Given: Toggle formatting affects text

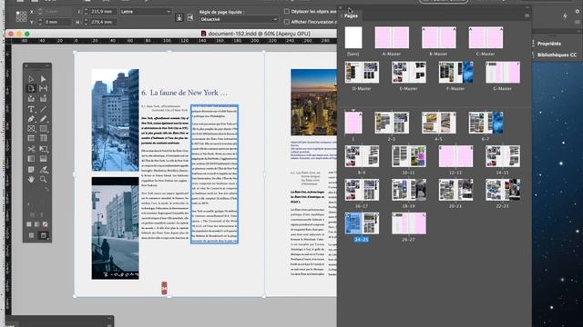Looking at the screenshot, I should [x=41, y=214].
